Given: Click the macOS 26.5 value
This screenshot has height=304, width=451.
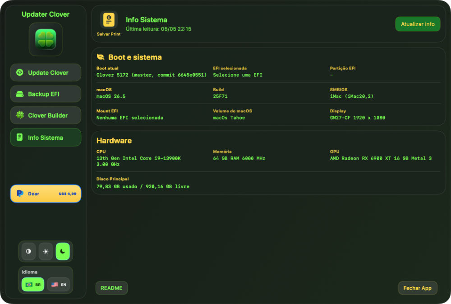Looking at the screenshot, I should click(111, 96).
